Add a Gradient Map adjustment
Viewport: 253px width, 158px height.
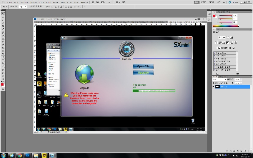(x=230, y=48)
